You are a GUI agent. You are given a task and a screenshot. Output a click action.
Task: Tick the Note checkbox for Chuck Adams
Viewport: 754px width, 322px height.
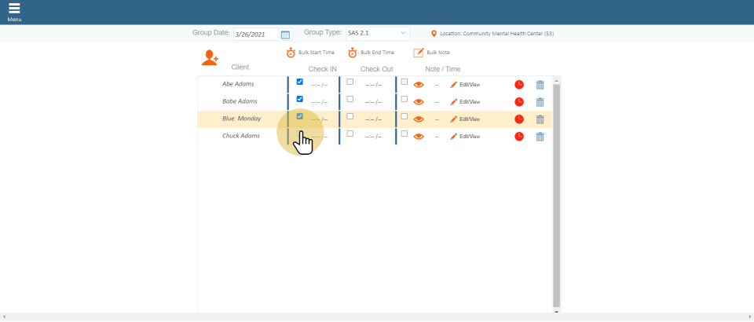pos(404,134)
